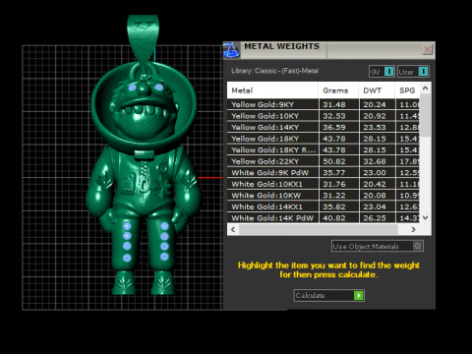Click the 31.22 grams value
Image resolution: width=472 pixels, height=354 pixels.
pos(334,196)
